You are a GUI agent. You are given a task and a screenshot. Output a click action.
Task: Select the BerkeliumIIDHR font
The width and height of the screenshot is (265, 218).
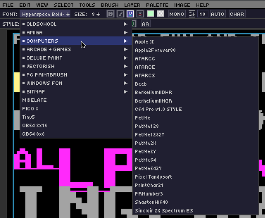click(x=196, y=92)
